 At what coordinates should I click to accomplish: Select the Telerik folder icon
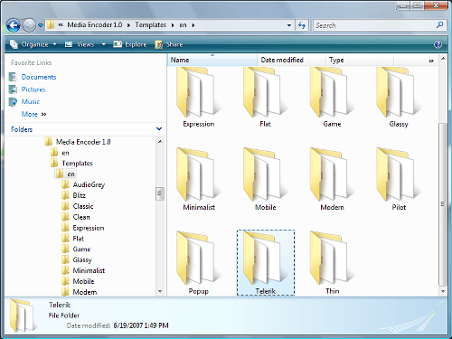[x=265, y=259]
